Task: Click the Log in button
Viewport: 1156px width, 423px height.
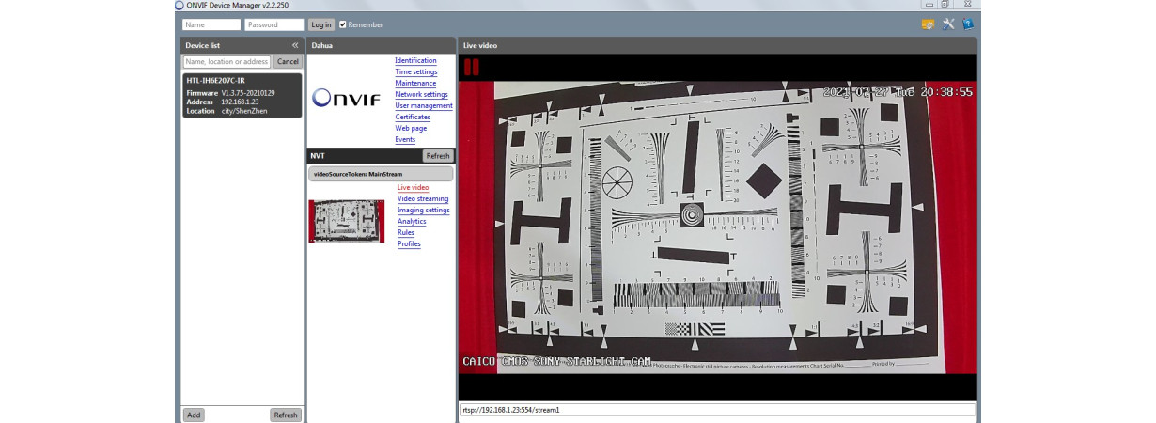Action: [320, 24]
